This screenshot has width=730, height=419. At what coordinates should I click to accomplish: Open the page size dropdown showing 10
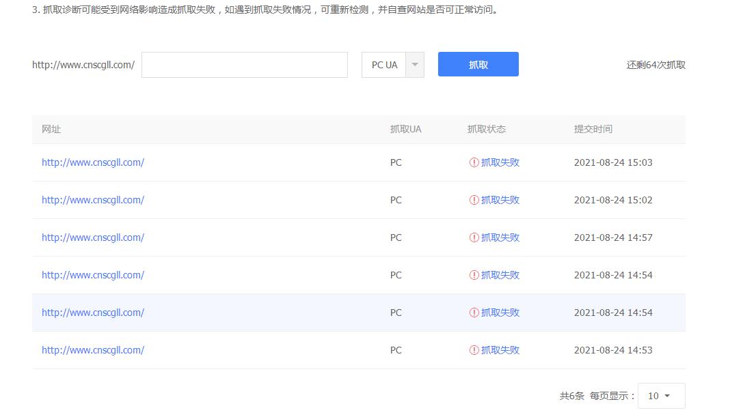pyautogui.click(x=660, y=395)
